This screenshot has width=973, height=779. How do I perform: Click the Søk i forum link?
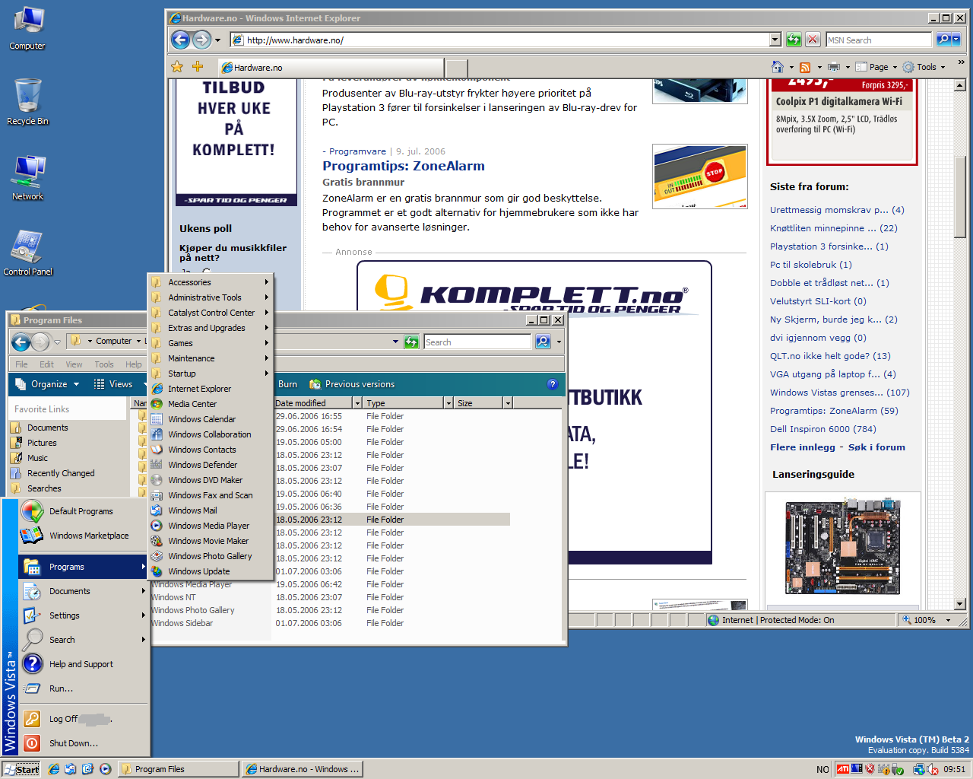coord(876,447)
